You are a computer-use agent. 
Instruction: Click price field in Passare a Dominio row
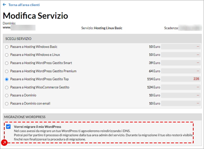pyautogui.click(x=181, y=95)
